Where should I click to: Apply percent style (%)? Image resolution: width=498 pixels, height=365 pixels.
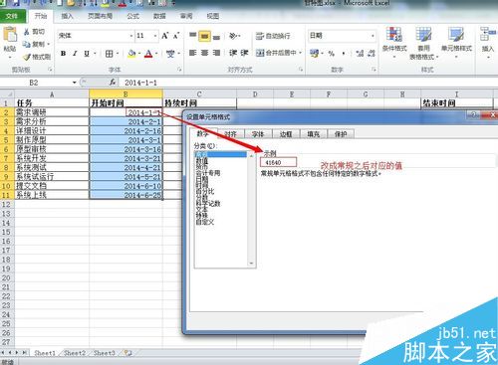coord(332,53)
